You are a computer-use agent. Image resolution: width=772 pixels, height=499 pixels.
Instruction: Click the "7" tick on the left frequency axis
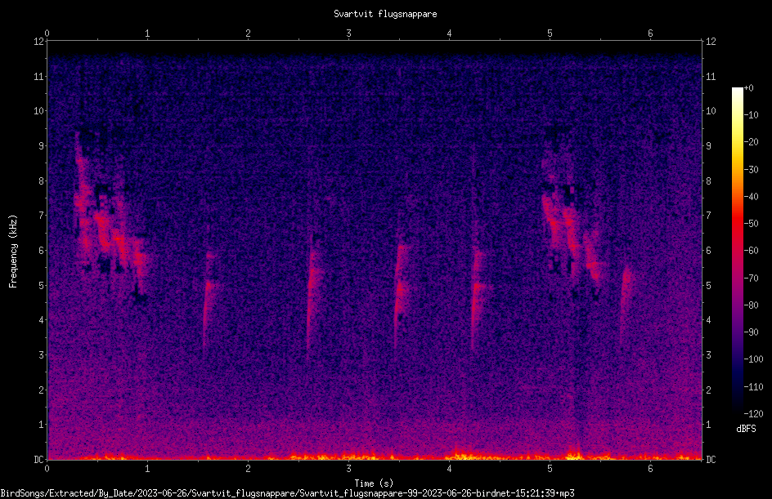41,216
